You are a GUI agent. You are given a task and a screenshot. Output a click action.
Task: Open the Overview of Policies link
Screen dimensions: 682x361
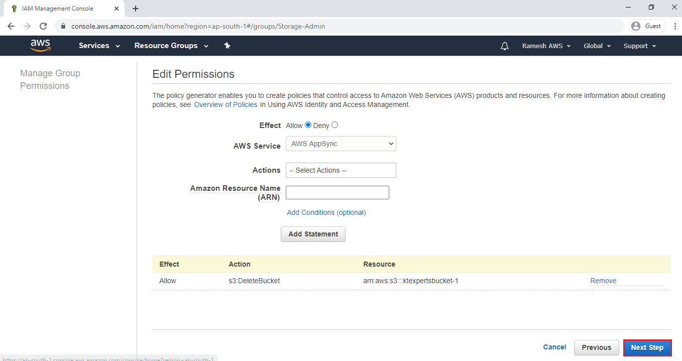225,104
